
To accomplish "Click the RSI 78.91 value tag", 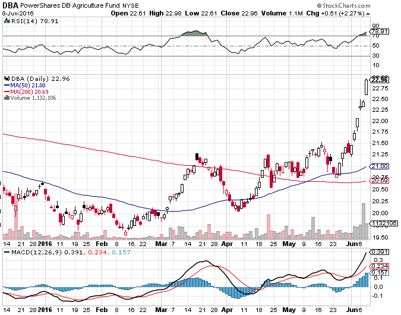I will pos(380,31).
